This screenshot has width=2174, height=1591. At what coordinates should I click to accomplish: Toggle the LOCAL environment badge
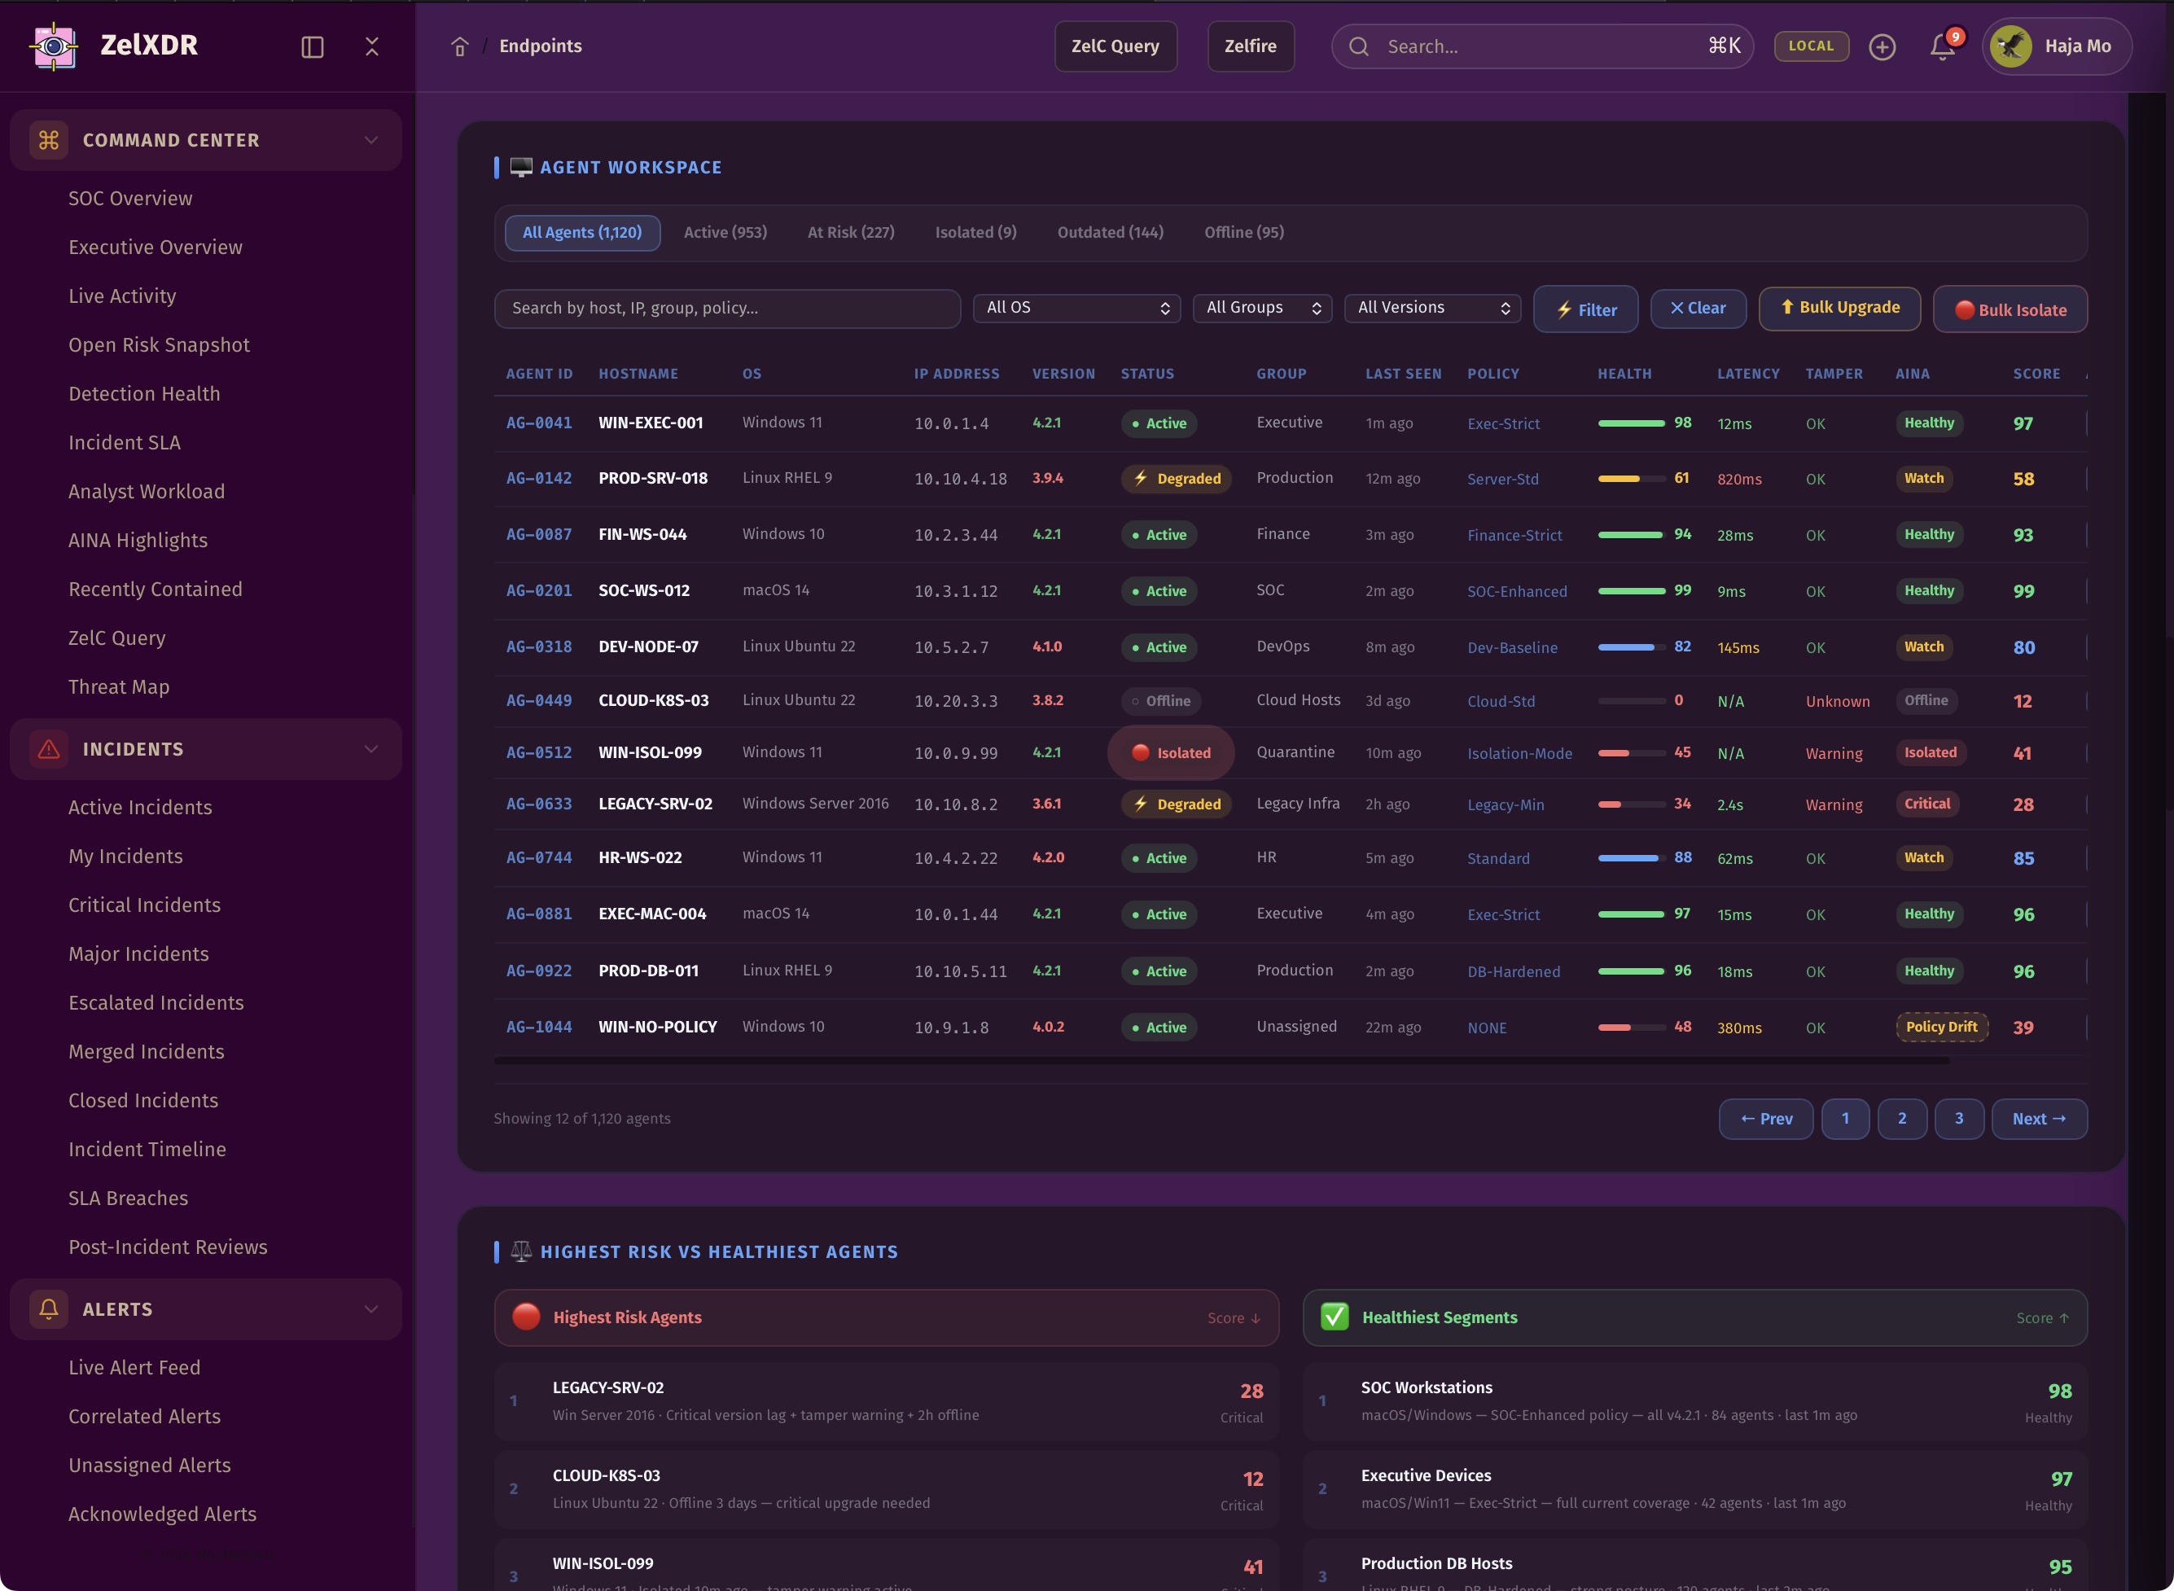coord(1810,46)
